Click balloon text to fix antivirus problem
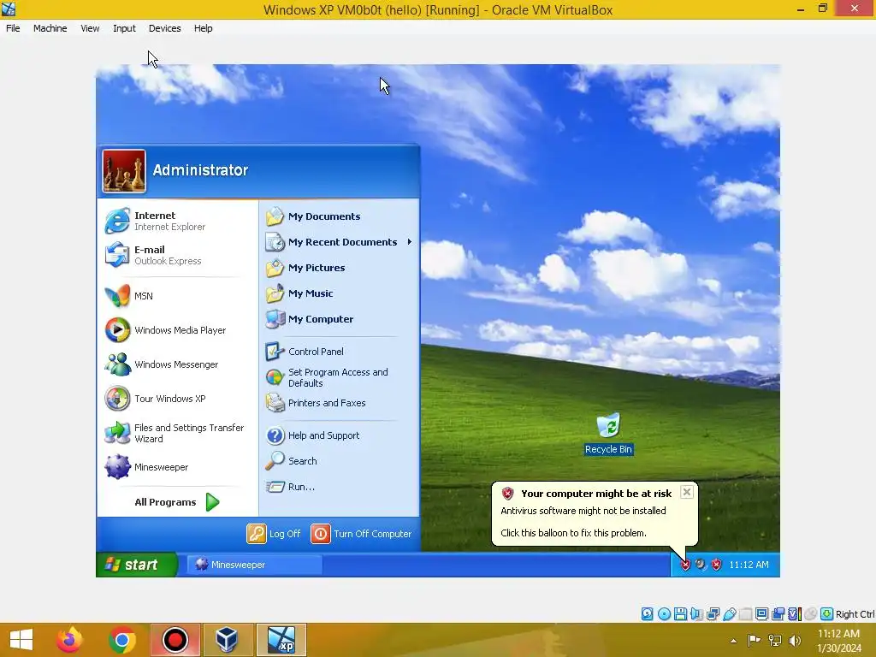This screenshot has width=876, height=657. pos(574,533)
